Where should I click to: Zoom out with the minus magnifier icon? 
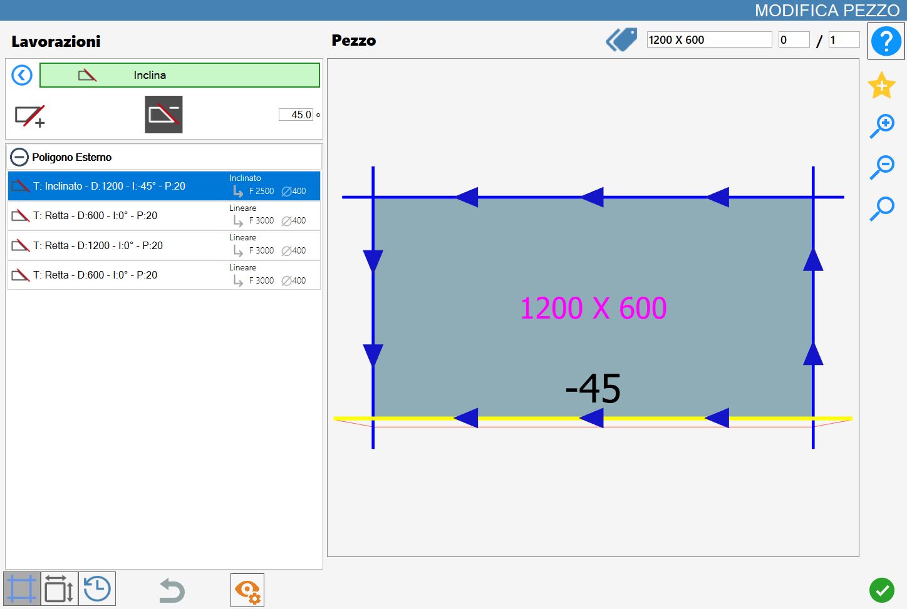(x=882, y=167)
